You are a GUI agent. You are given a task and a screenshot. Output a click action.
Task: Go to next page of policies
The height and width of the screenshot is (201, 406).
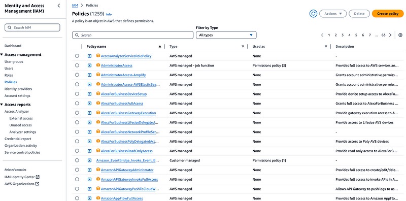[390, 35]
